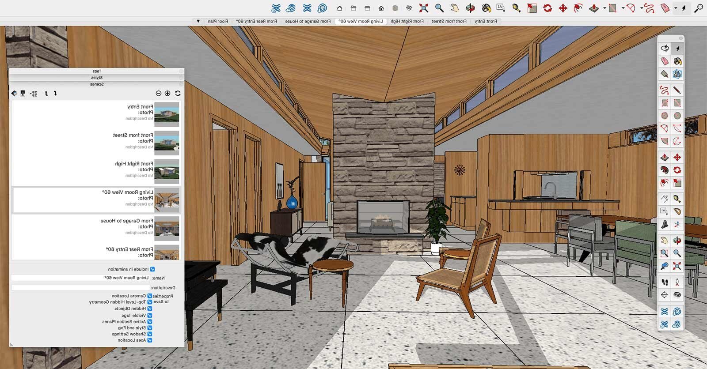Click the scene Description input field

[x=80, y=288]
